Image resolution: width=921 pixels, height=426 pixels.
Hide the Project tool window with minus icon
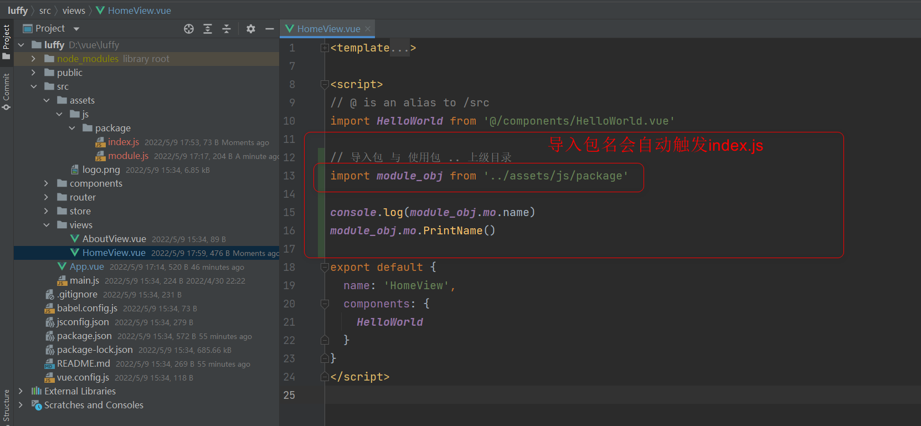[270, 29]
